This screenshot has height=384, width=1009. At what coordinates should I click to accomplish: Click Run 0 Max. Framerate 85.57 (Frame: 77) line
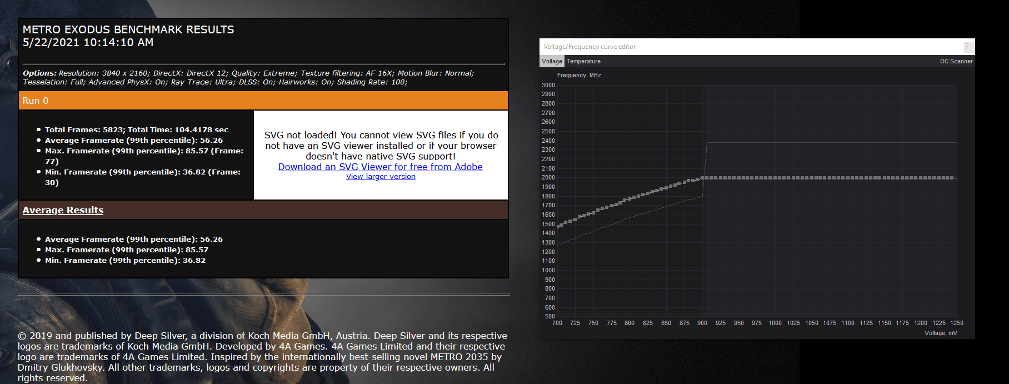[144, 156]
